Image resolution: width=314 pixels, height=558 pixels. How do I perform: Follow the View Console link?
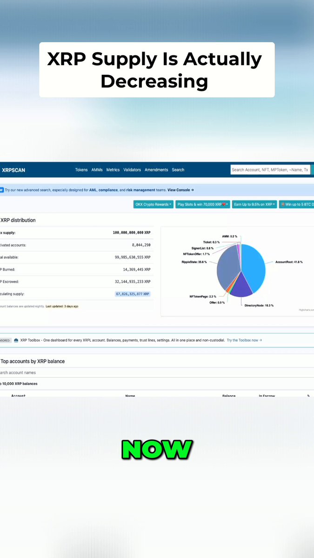[x=180, y=190]
